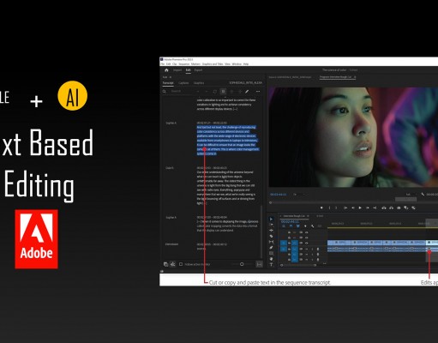Select the Track Select Forward tool
This screenshot has width=438, height=343.
coord(272,225)
